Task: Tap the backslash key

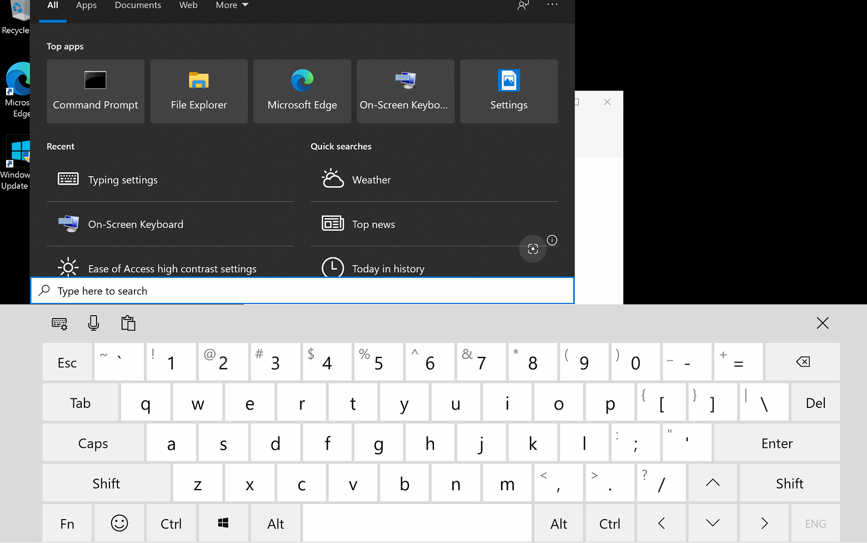Action: pos(764,402)
